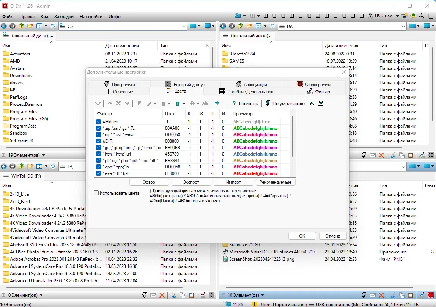Click the underline U formatting icon
This screenshot has height=307, width=436.
178,104
